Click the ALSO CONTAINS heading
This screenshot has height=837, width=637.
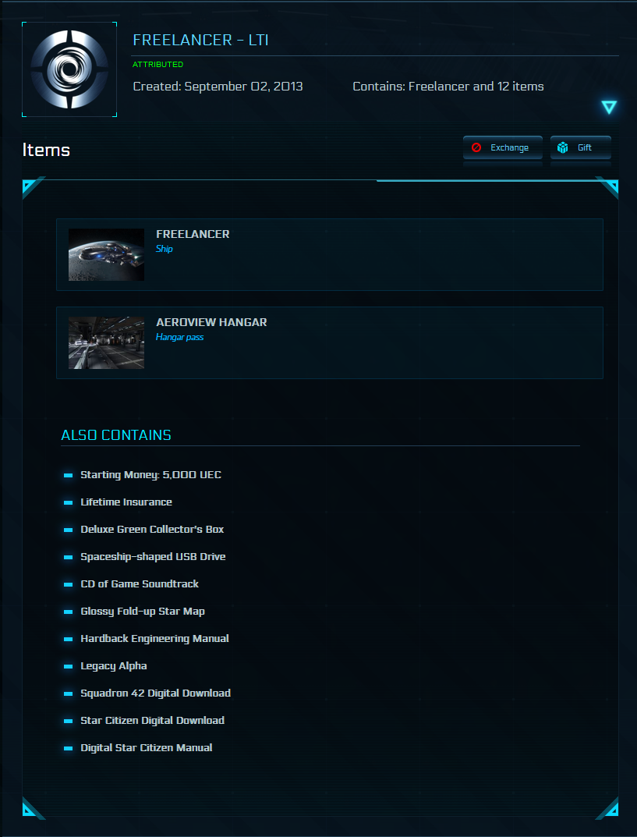point(116,435)
